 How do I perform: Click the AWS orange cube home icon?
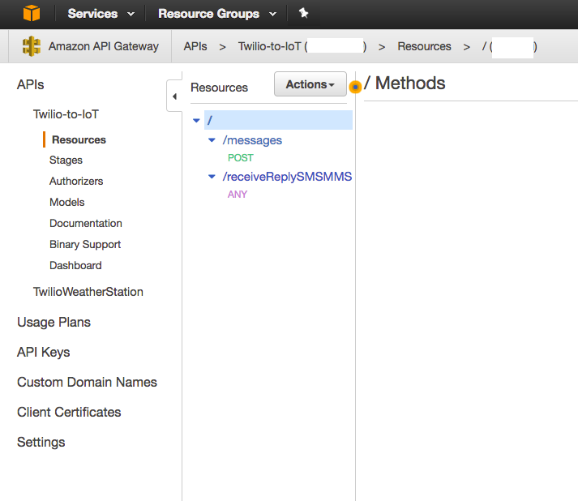point(32,13)
